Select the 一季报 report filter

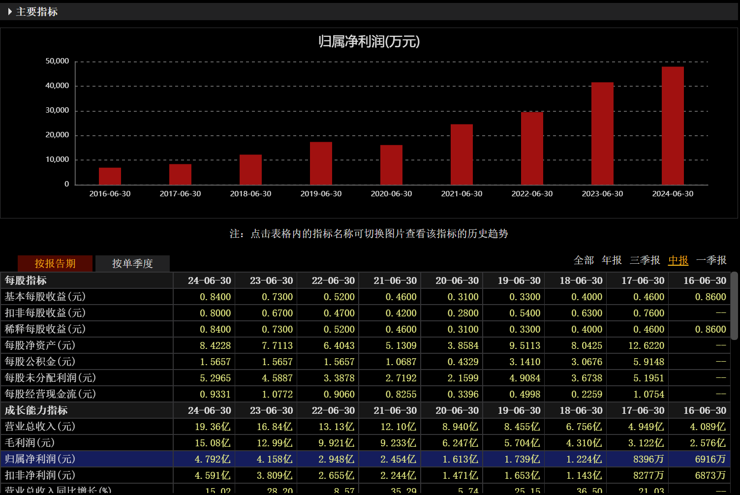711,260
